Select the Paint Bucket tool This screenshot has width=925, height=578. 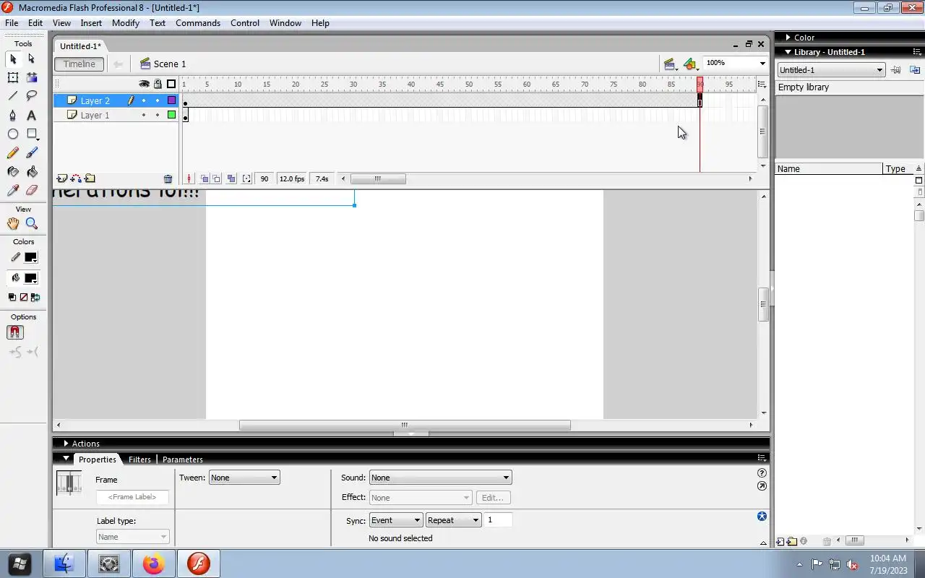click(x=32, y=172)
